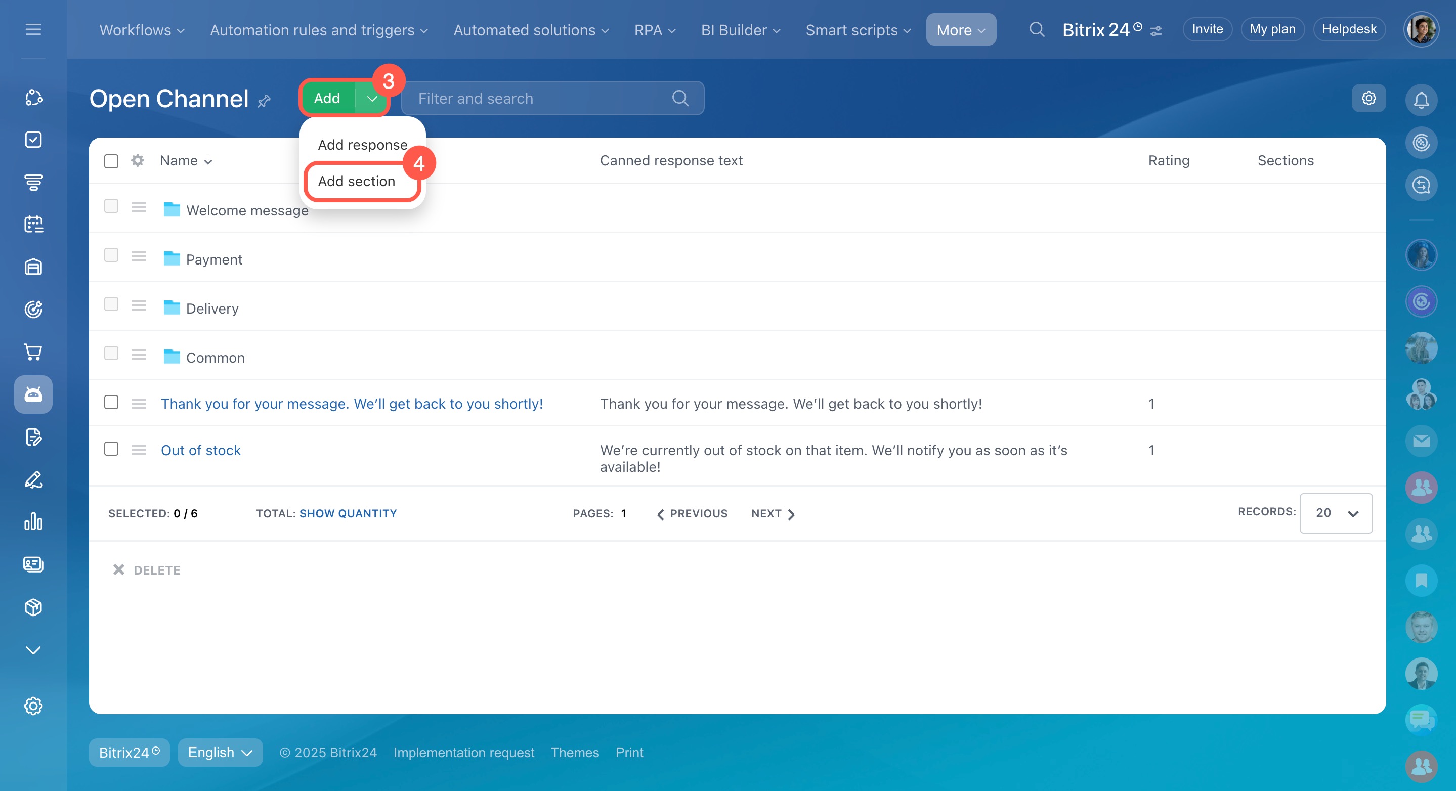Click the shopping cart sidebar icon
This screenshot has height=791, width=1456.
click(x=33, y=352)
